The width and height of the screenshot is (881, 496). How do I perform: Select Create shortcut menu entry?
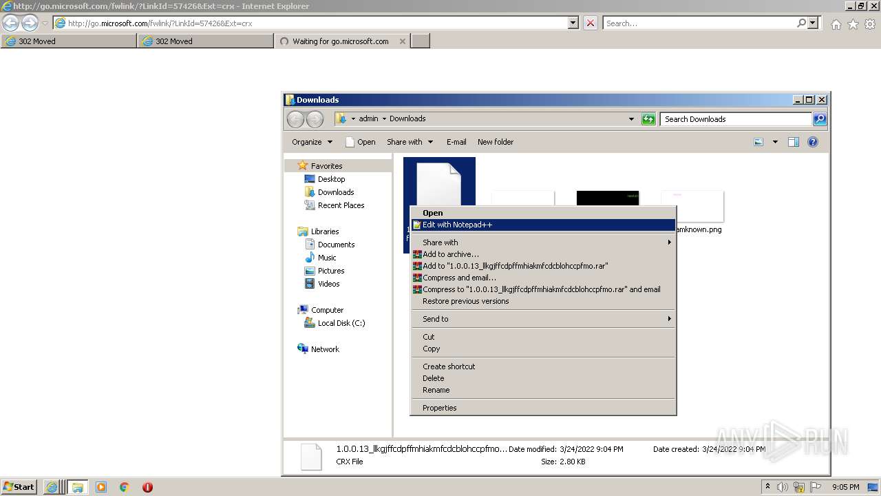pyautogui.click(x=543, y=366)
